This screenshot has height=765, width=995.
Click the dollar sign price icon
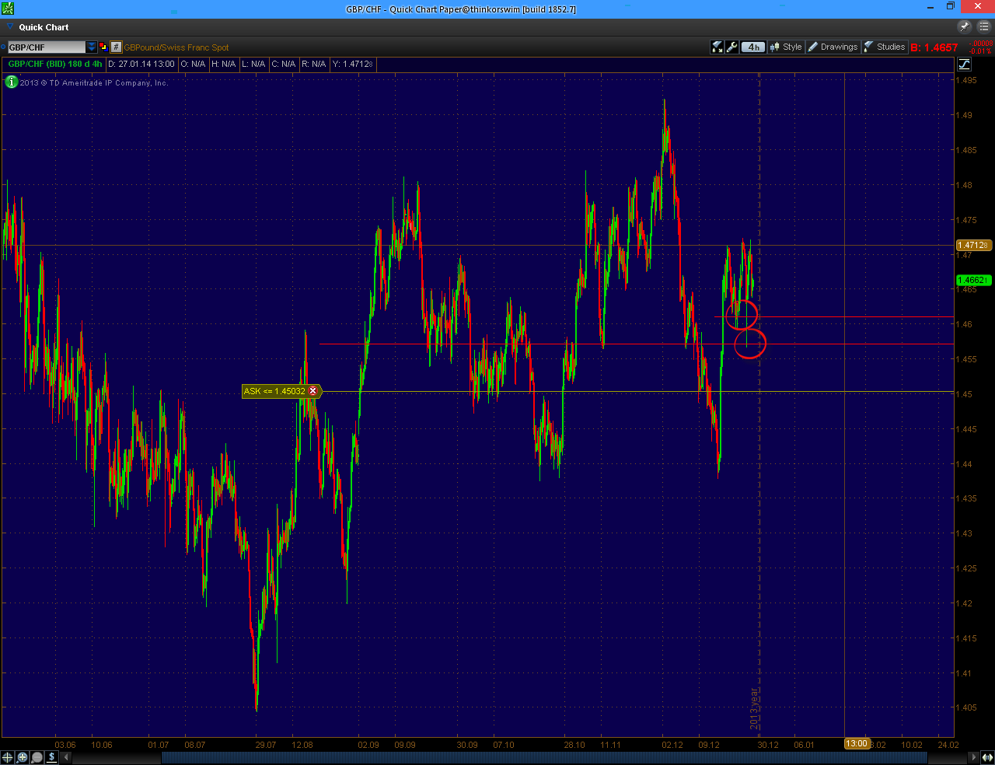point(52,756)
